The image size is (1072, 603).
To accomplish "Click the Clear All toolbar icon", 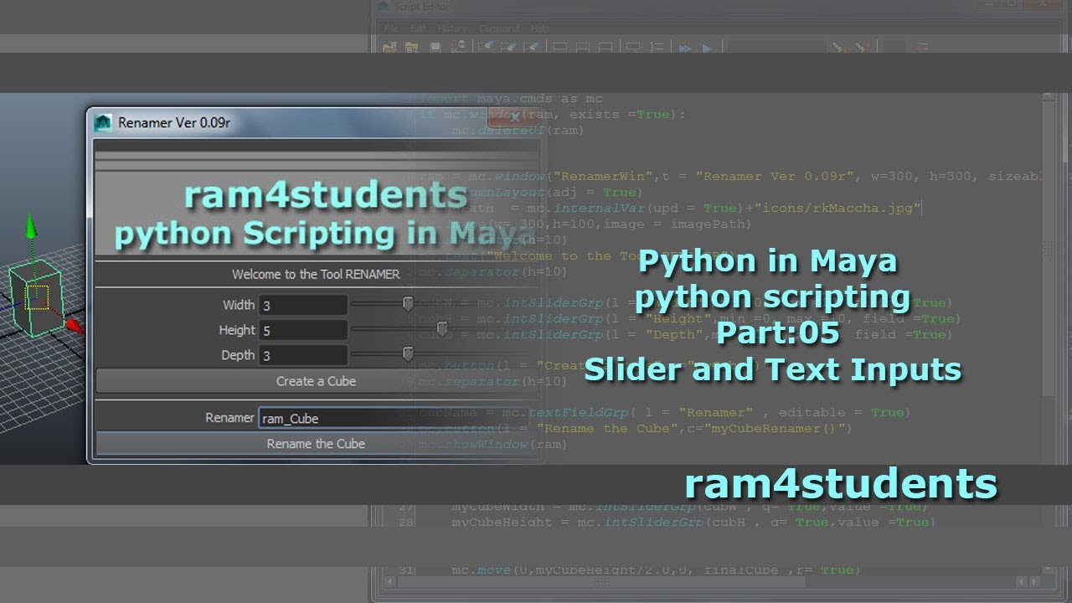I will pyautogui.click(x=532, y=48).
